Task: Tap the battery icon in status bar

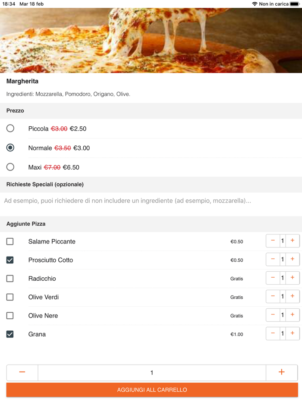Action: (295, 4)
